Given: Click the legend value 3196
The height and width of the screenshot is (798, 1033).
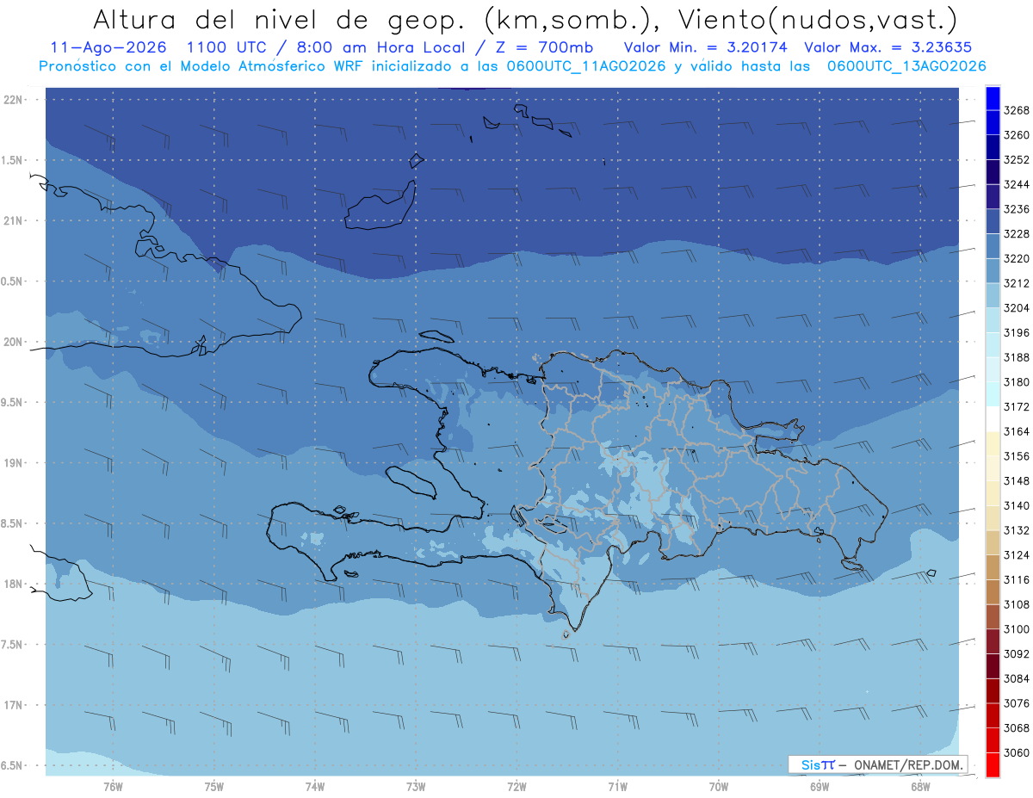Looking at the screenshot, I should point(1017,332).
